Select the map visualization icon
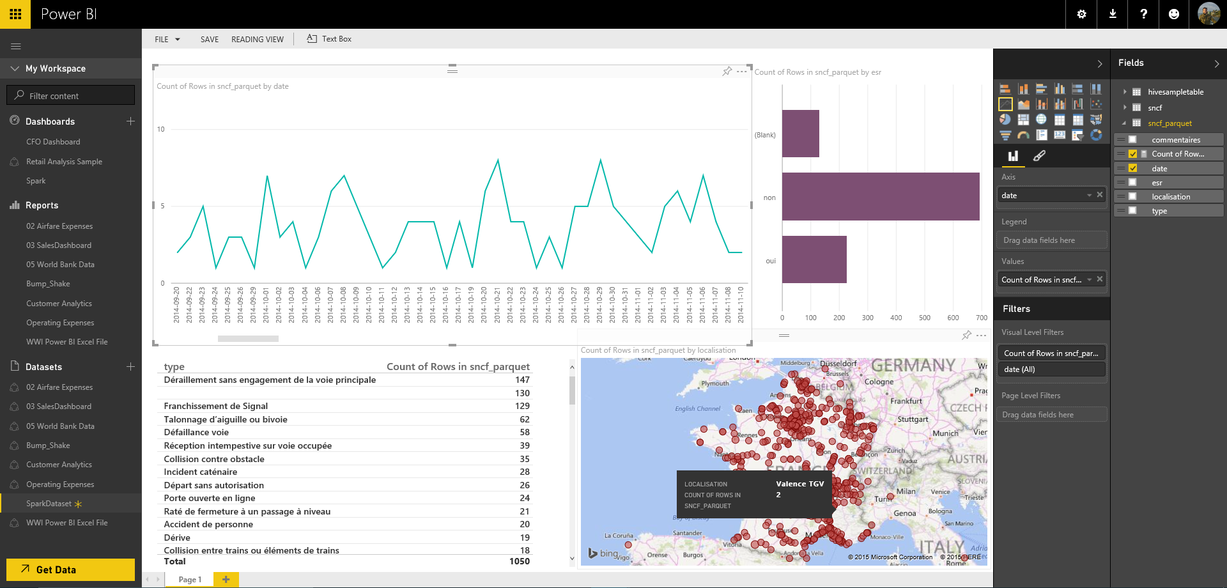The image size is (1227, 588). coord(1042,120)
